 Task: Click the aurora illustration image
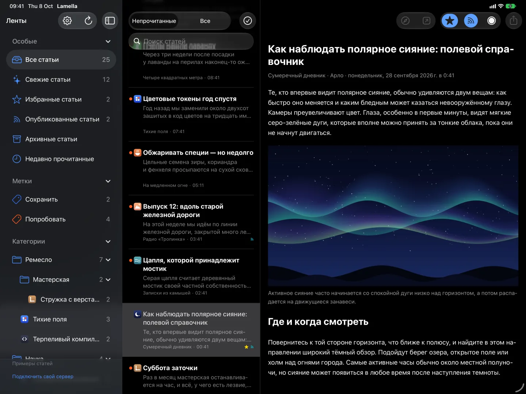pos(393,216)
